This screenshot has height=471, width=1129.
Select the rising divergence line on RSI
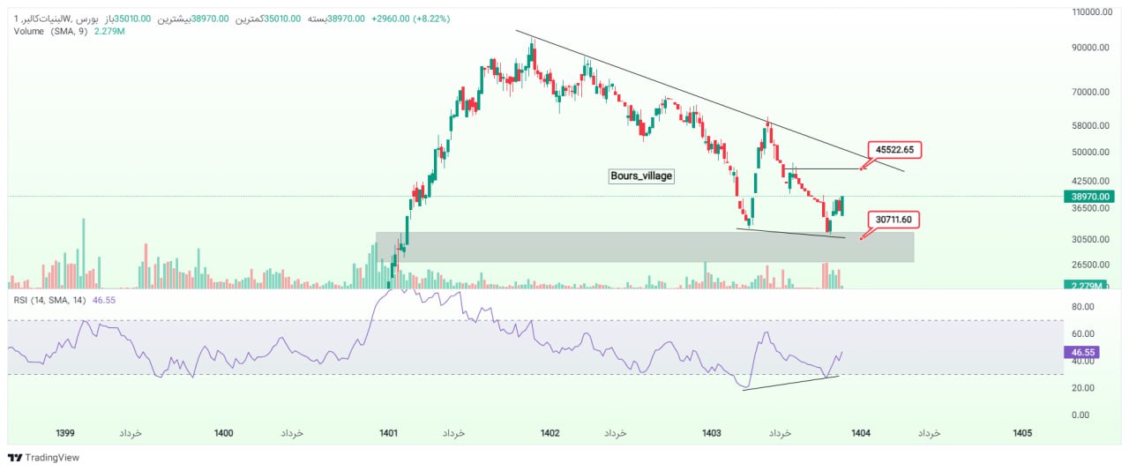pyautogui.click(x=789, y=383)
